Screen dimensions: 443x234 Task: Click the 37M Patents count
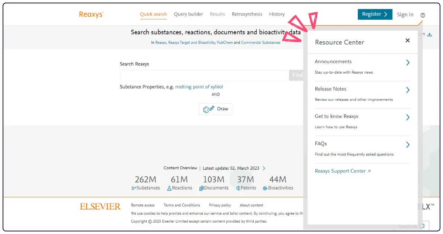pos(245,179)
